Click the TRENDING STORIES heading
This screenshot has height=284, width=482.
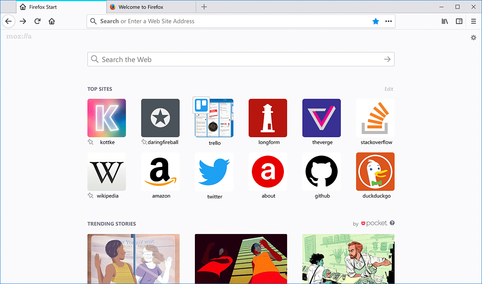point(111,224)
